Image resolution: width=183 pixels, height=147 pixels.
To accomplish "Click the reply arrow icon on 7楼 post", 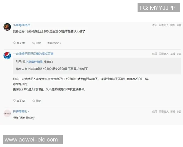I will click(33, 43).
